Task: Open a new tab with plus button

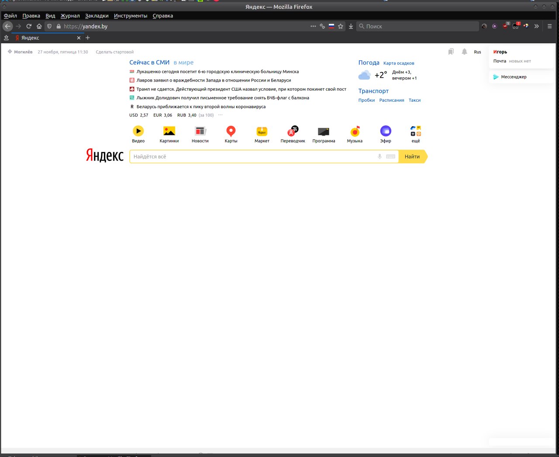Action: [87, 38]
